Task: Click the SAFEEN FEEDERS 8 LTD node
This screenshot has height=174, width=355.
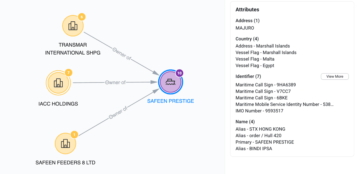Action: (x=65, y=143)
